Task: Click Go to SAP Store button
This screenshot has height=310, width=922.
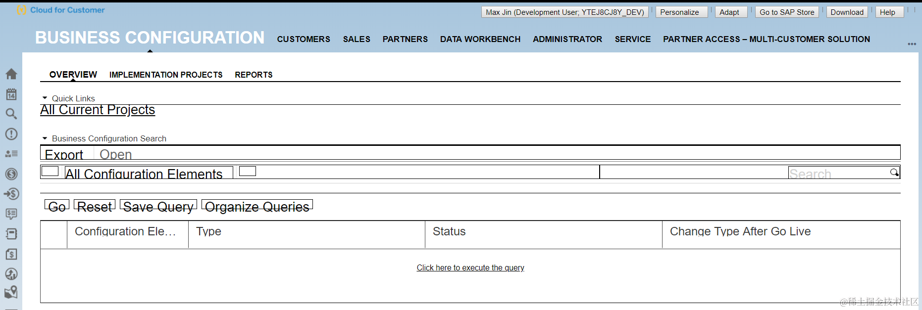Action: (x=787, y=12)
